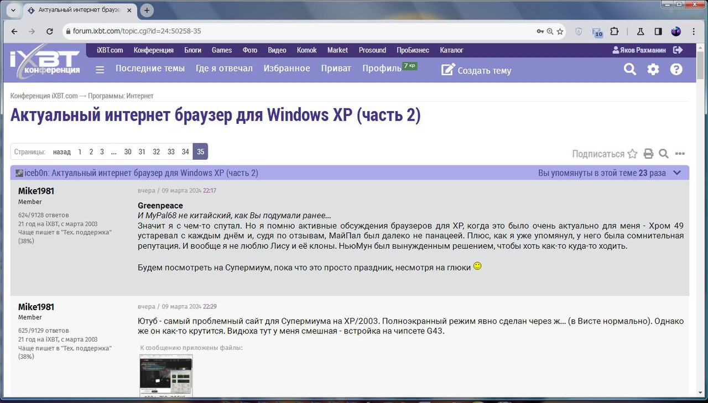Go to page 34 of topic
708x403 pixels.
(185, 151)
